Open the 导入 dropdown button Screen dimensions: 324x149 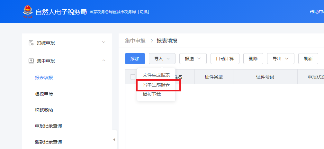162,59
